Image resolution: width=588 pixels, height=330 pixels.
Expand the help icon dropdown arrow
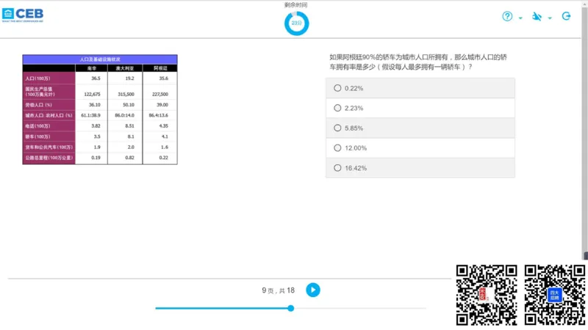(x=520, y=18)
